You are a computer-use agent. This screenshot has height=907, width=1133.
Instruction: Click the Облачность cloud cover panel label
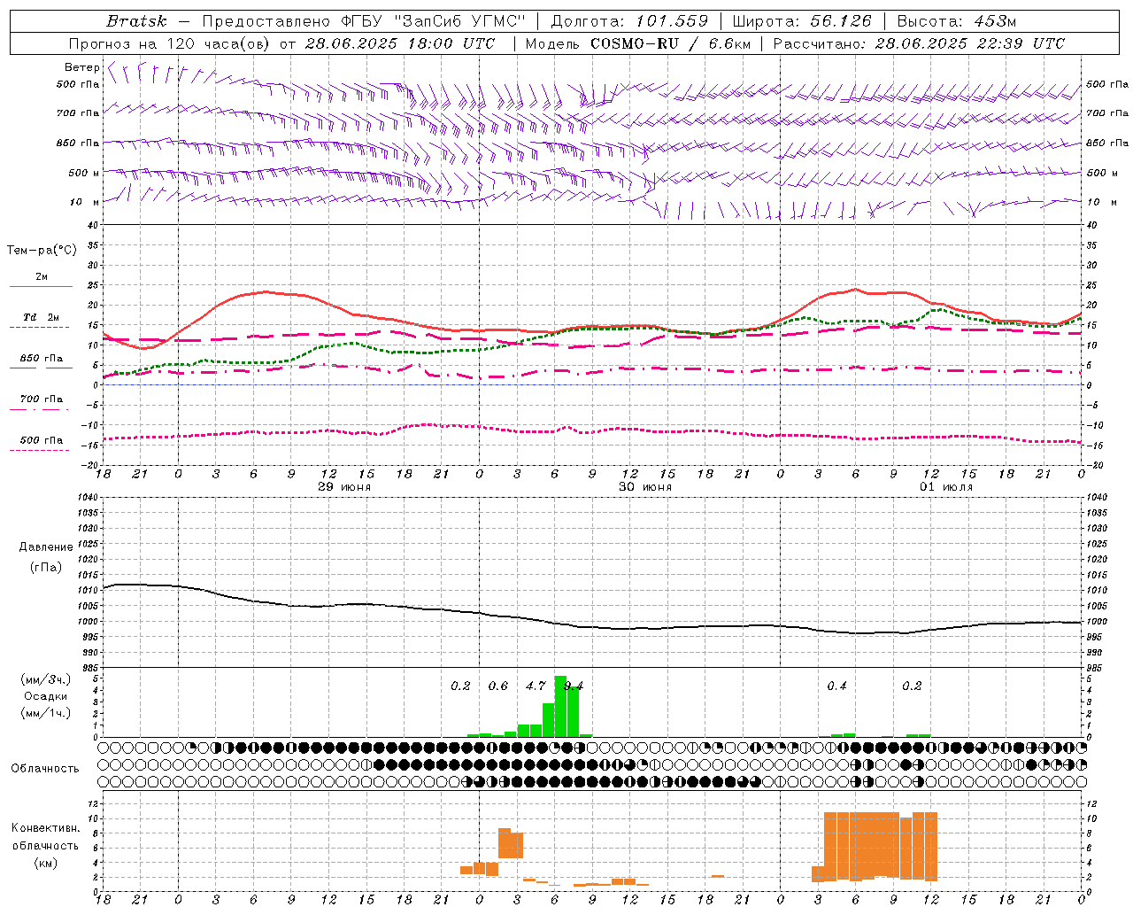[44, 769]
